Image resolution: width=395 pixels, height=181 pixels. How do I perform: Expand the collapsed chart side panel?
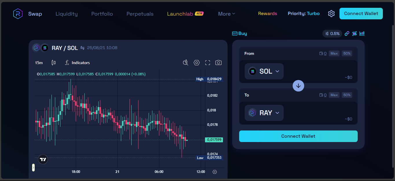(x=33, y=167)
